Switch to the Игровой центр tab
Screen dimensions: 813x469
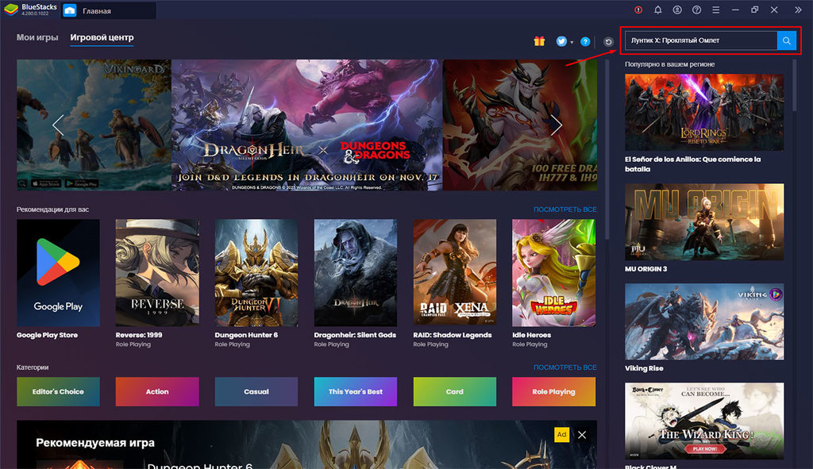[x=102, y=37]
